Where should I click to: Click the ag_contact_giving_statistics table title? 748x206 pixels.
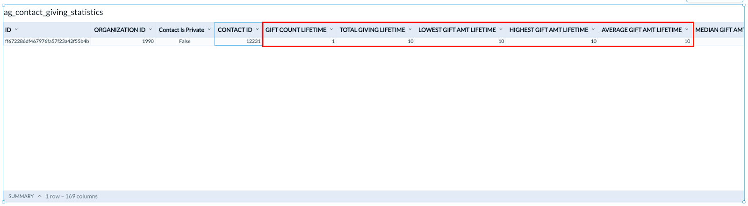click(x=54, y=13)
